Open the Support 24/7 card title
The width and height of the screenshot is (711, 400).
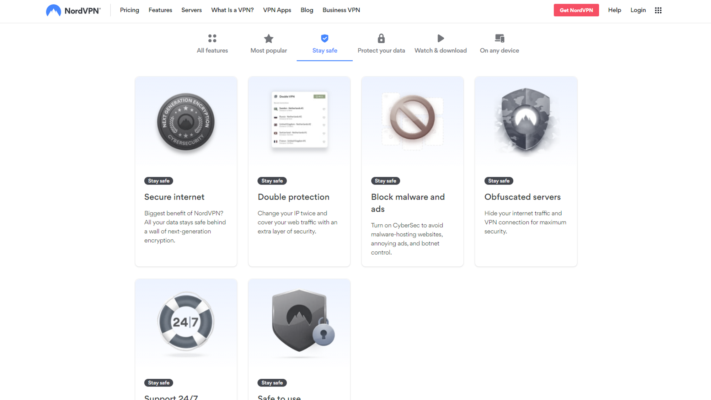171,397
